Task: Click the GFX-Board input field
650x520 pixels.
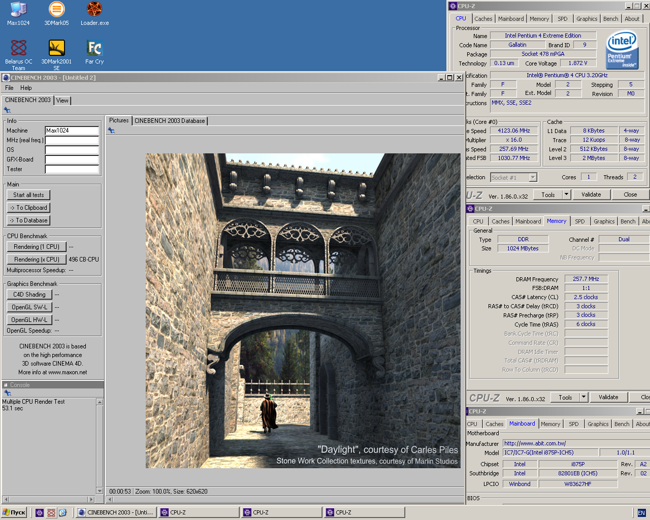Action: pos(72,159)
